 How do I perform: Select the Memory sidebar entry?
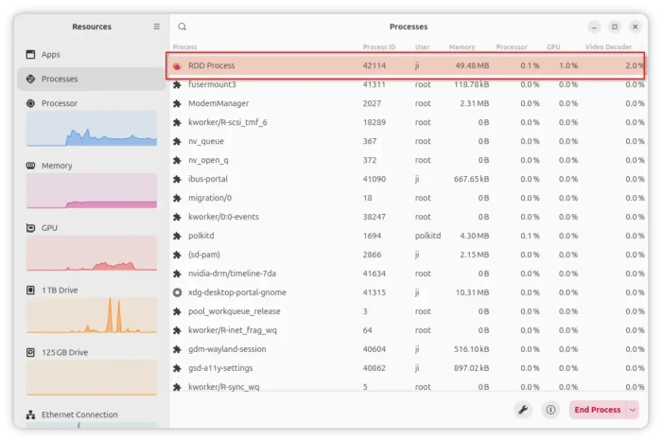[x=57, y=166]
